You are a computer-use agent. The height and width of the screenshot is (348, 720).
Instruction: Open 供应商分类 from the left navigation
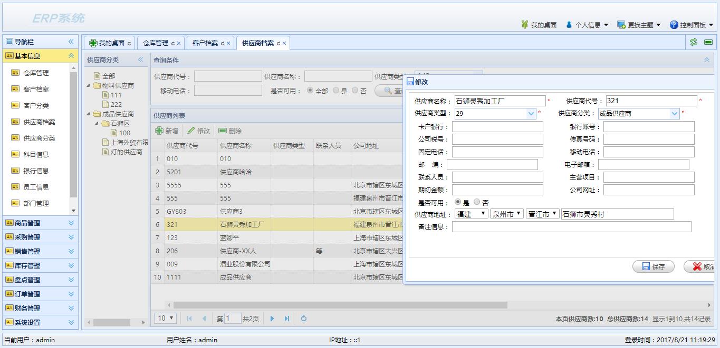point(41,138)
